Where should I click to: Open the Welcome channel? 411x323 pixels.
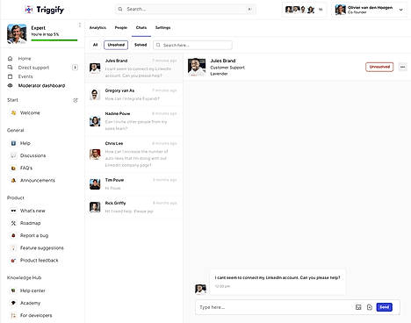tap(30, 113)
